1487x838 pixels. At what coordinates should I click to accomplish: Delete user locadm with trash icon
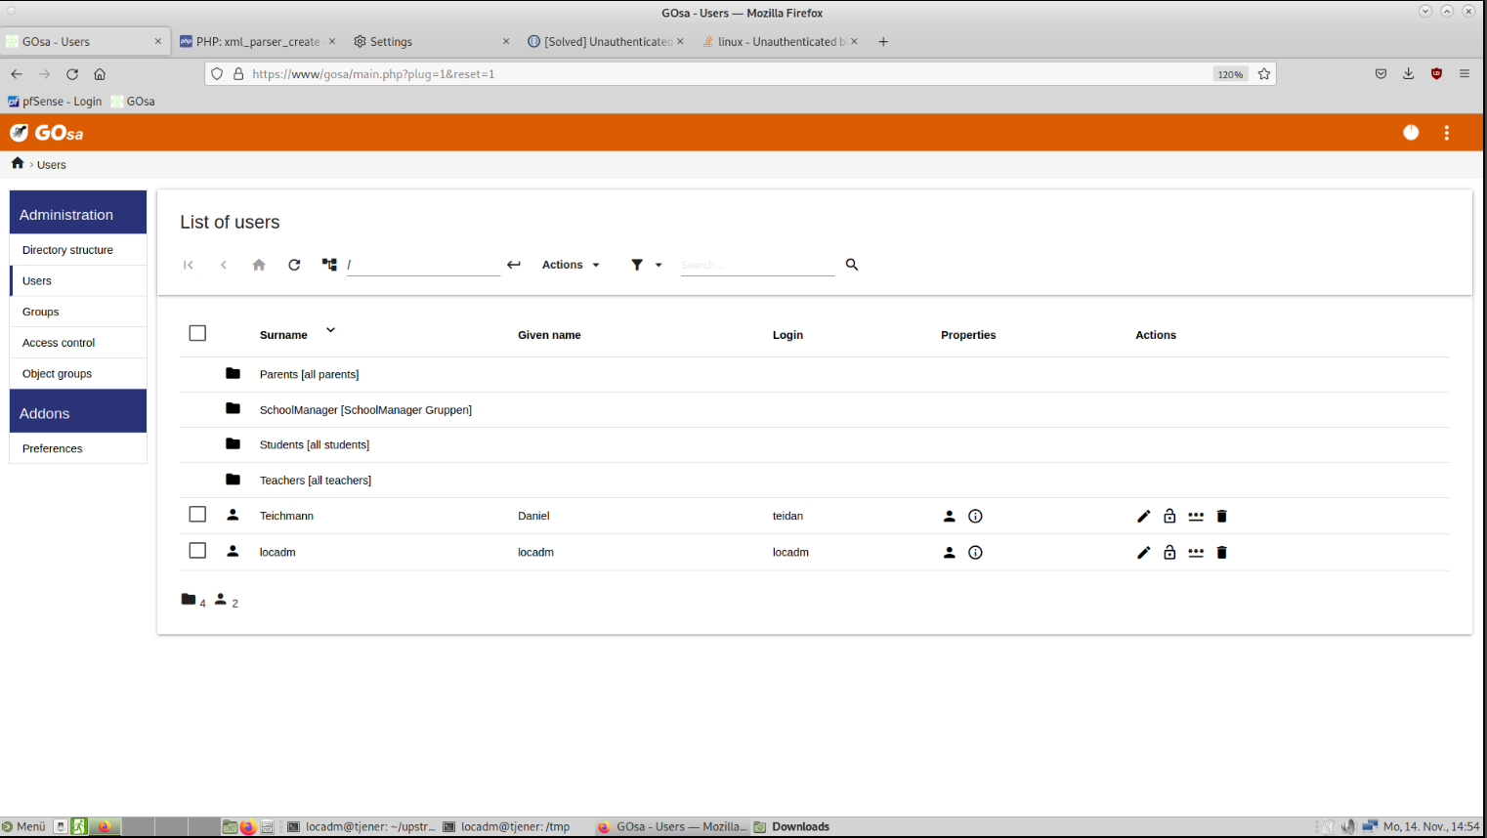(1221, 552)
